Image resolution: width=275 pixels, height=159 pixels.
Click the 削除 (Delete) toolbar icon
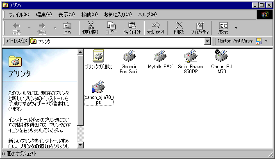(x=179, y=25)
